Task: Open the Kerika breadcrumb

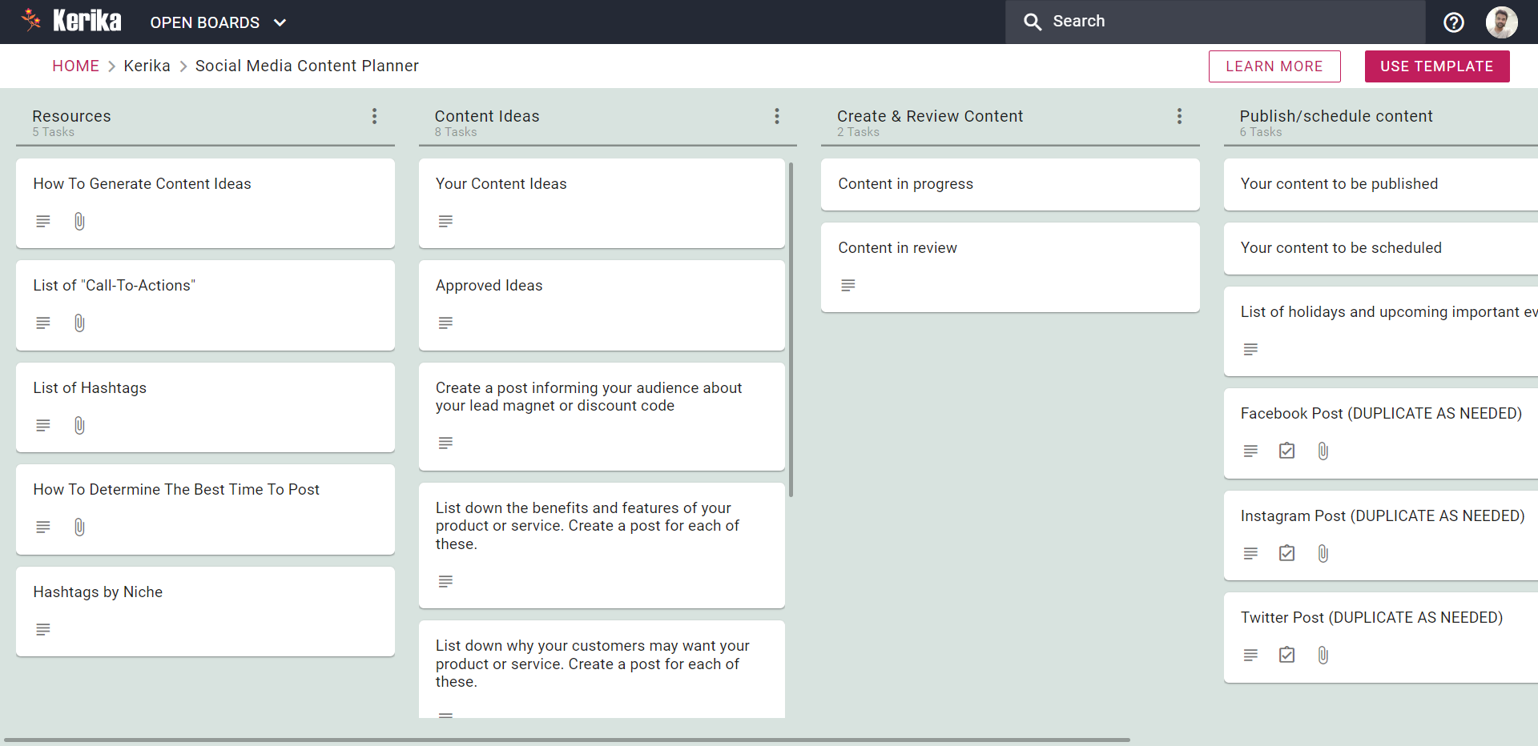Action: click(x=147, y=66)
